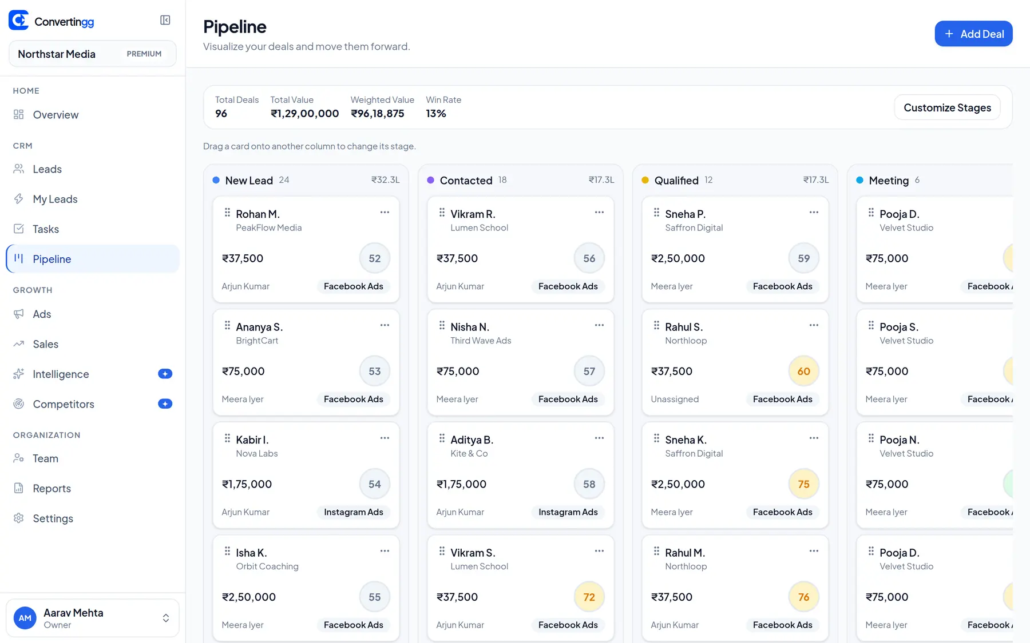
Task: Click the drag handle on Sneha P. card
Action: coord(656,213)
